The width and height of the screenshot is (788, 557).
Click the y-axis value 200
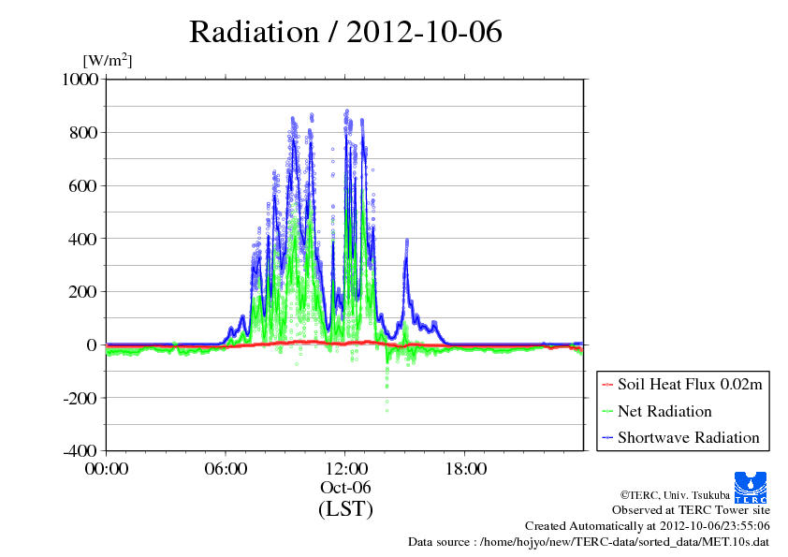(83, 291)
